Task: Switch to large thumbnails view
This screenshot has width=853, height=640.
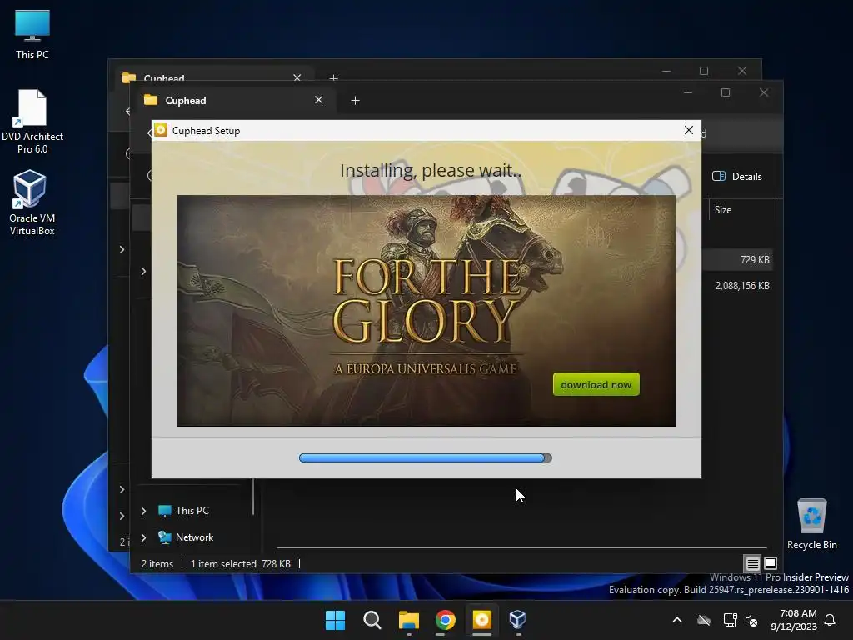Action: point(771,563)
